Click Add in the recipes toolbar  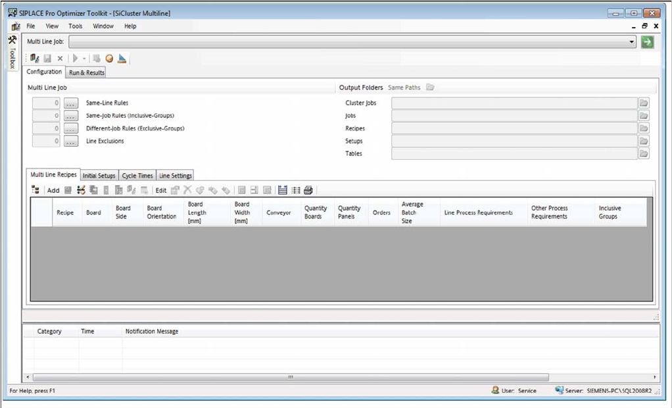coord(53,190)
